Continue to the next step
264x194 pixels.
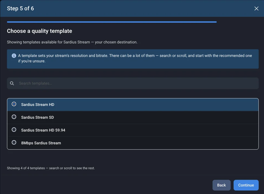pyautogui.click(x=246, y=185)
